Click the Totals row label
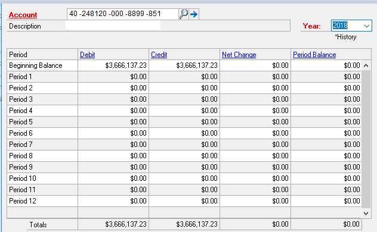This screenshot has height=232, width=377. [38, 225]
